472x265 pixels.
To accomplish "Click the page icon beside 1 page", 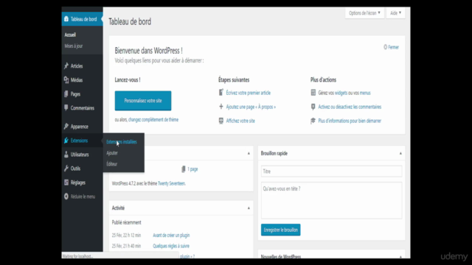I will 184,169.
